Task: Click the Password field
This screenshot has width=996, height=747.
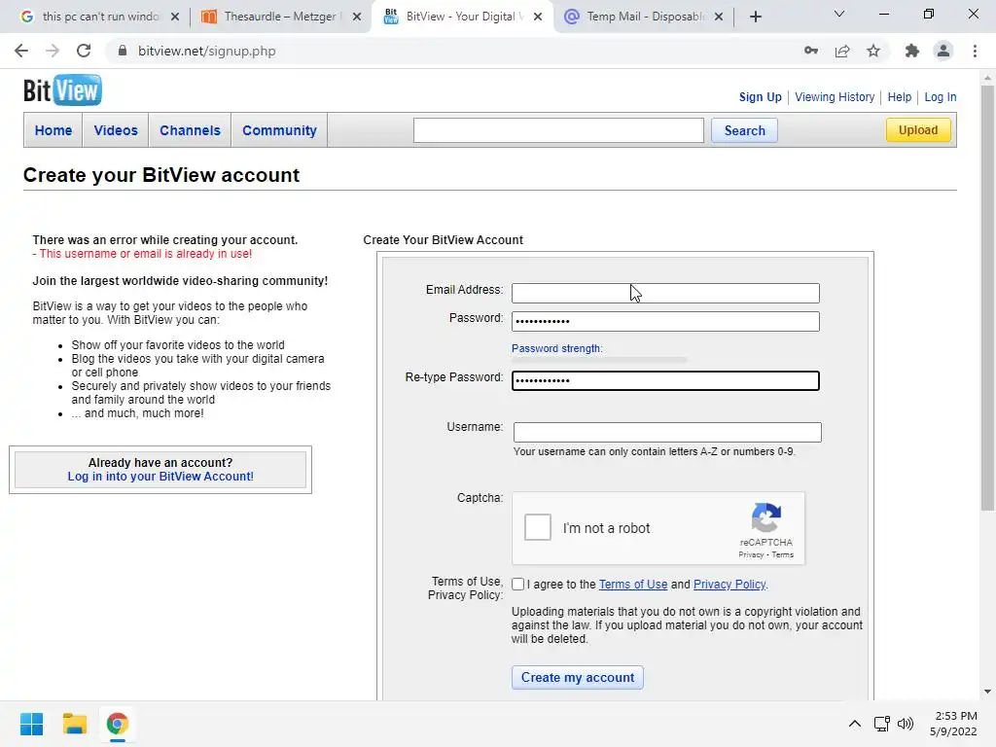Action: [x=665, y=321]
